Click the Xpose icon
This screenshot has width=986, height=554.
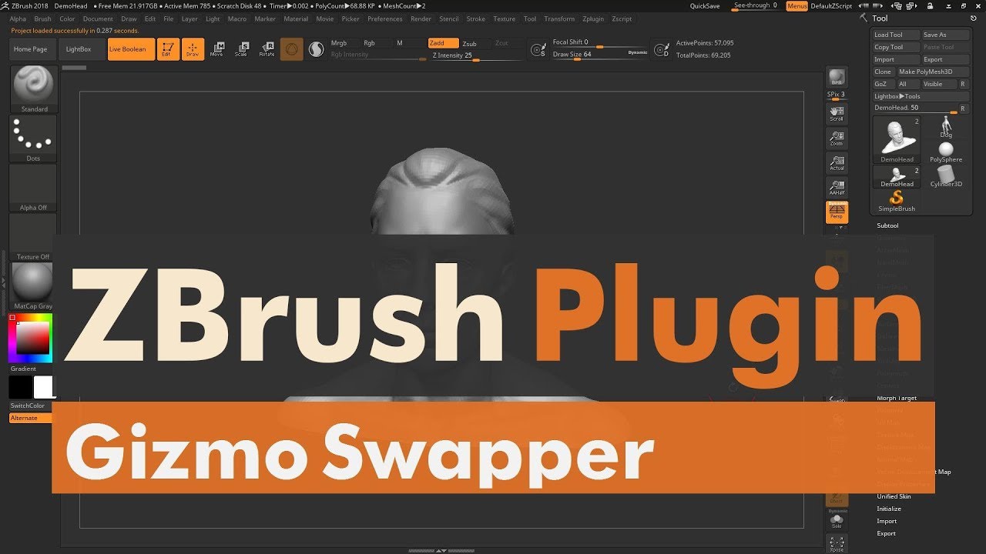point(837,544)
